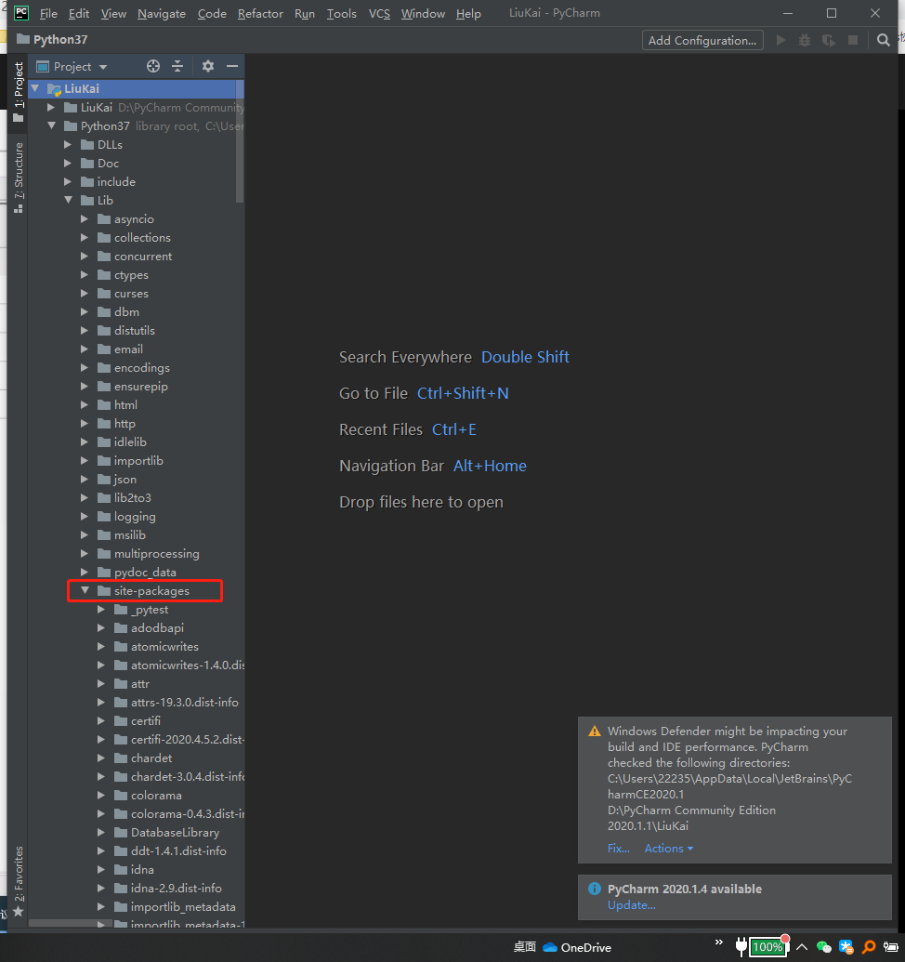Image resolution: width=905 pixels, height=962 pixels.
Task: Hide the Project panel with minus icon
Action: click(232, 66)
